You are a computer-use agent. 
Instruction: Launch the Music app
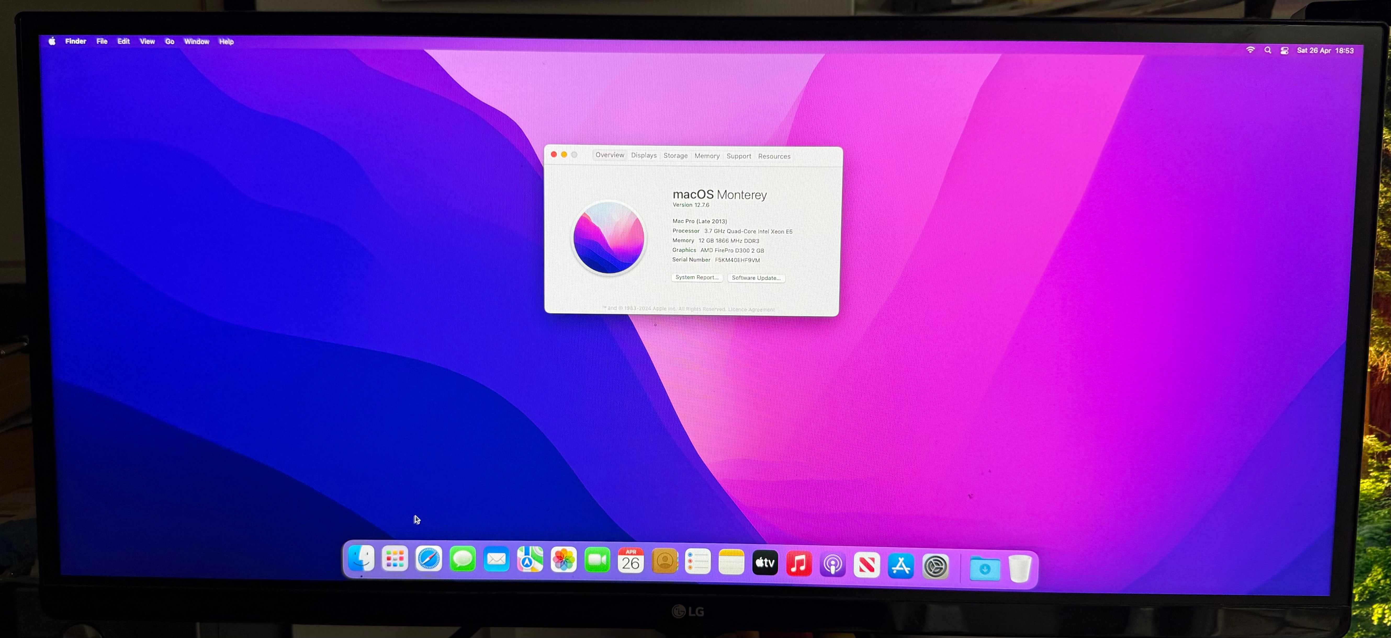point(799,564)
